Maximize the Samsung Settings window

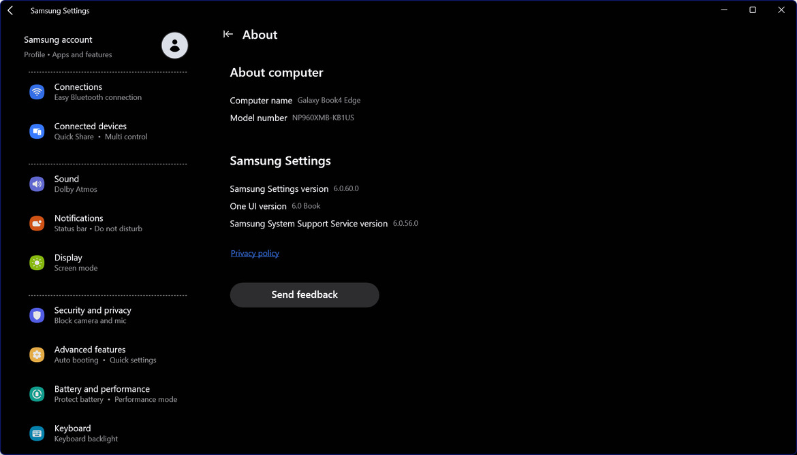(x=753, y=10)
